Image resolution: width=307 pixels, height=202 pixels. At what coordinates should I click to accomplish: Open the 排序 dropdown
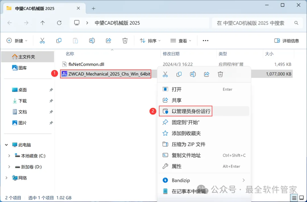click(x=150, y=41)
